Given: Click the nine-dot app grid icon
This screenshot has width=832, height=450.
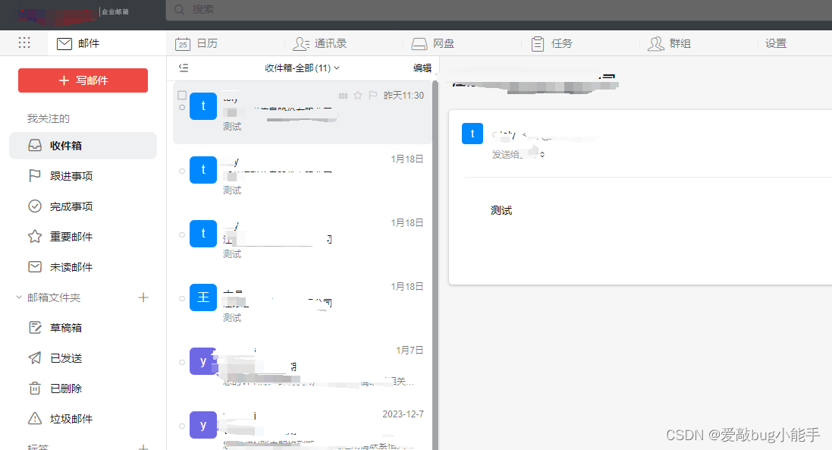Looking at the screenshot, I should pos(24,43).
